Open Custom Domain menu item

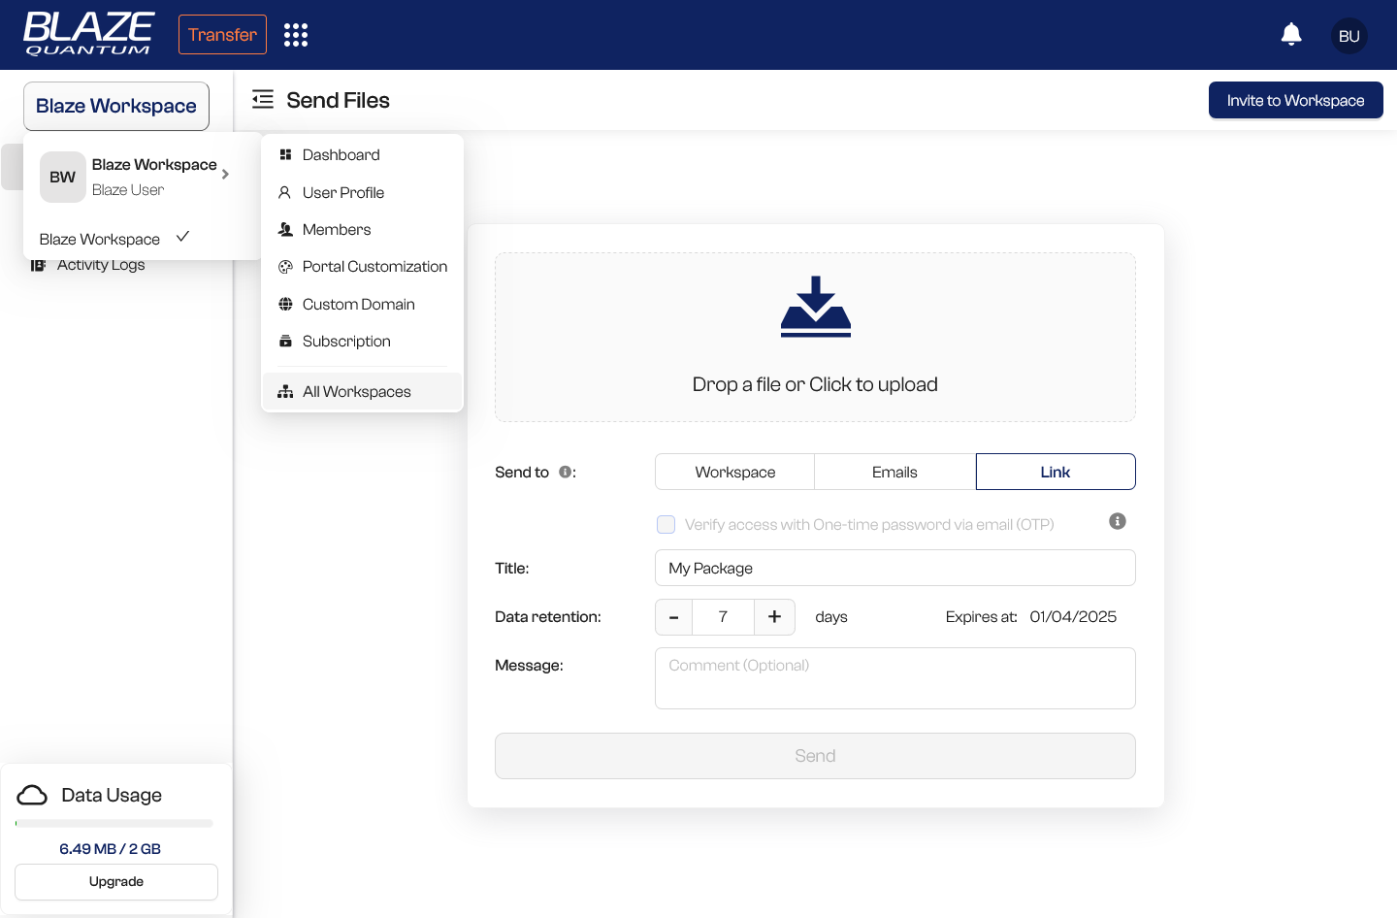point(362,304)
